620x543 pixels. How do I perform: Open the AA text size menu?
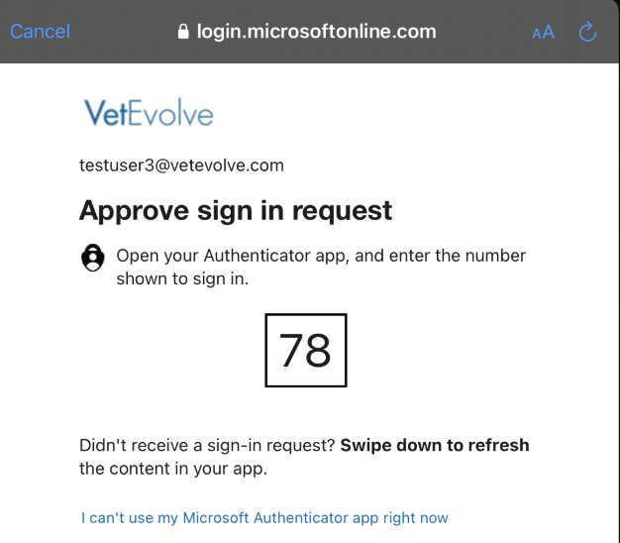tap(544, 33)
